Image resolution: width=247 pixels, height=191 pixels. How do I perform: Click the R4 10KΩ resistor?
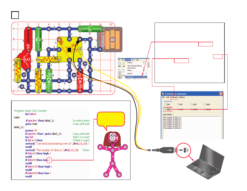[38, 81]
